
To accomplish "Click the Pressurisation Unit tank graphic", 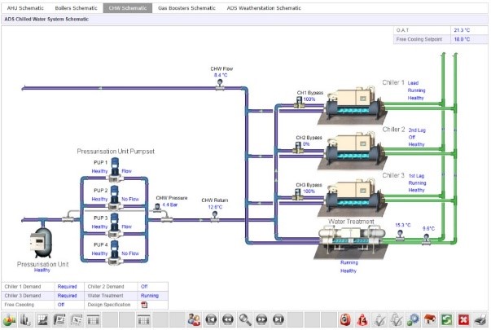I will pos(42,243).
